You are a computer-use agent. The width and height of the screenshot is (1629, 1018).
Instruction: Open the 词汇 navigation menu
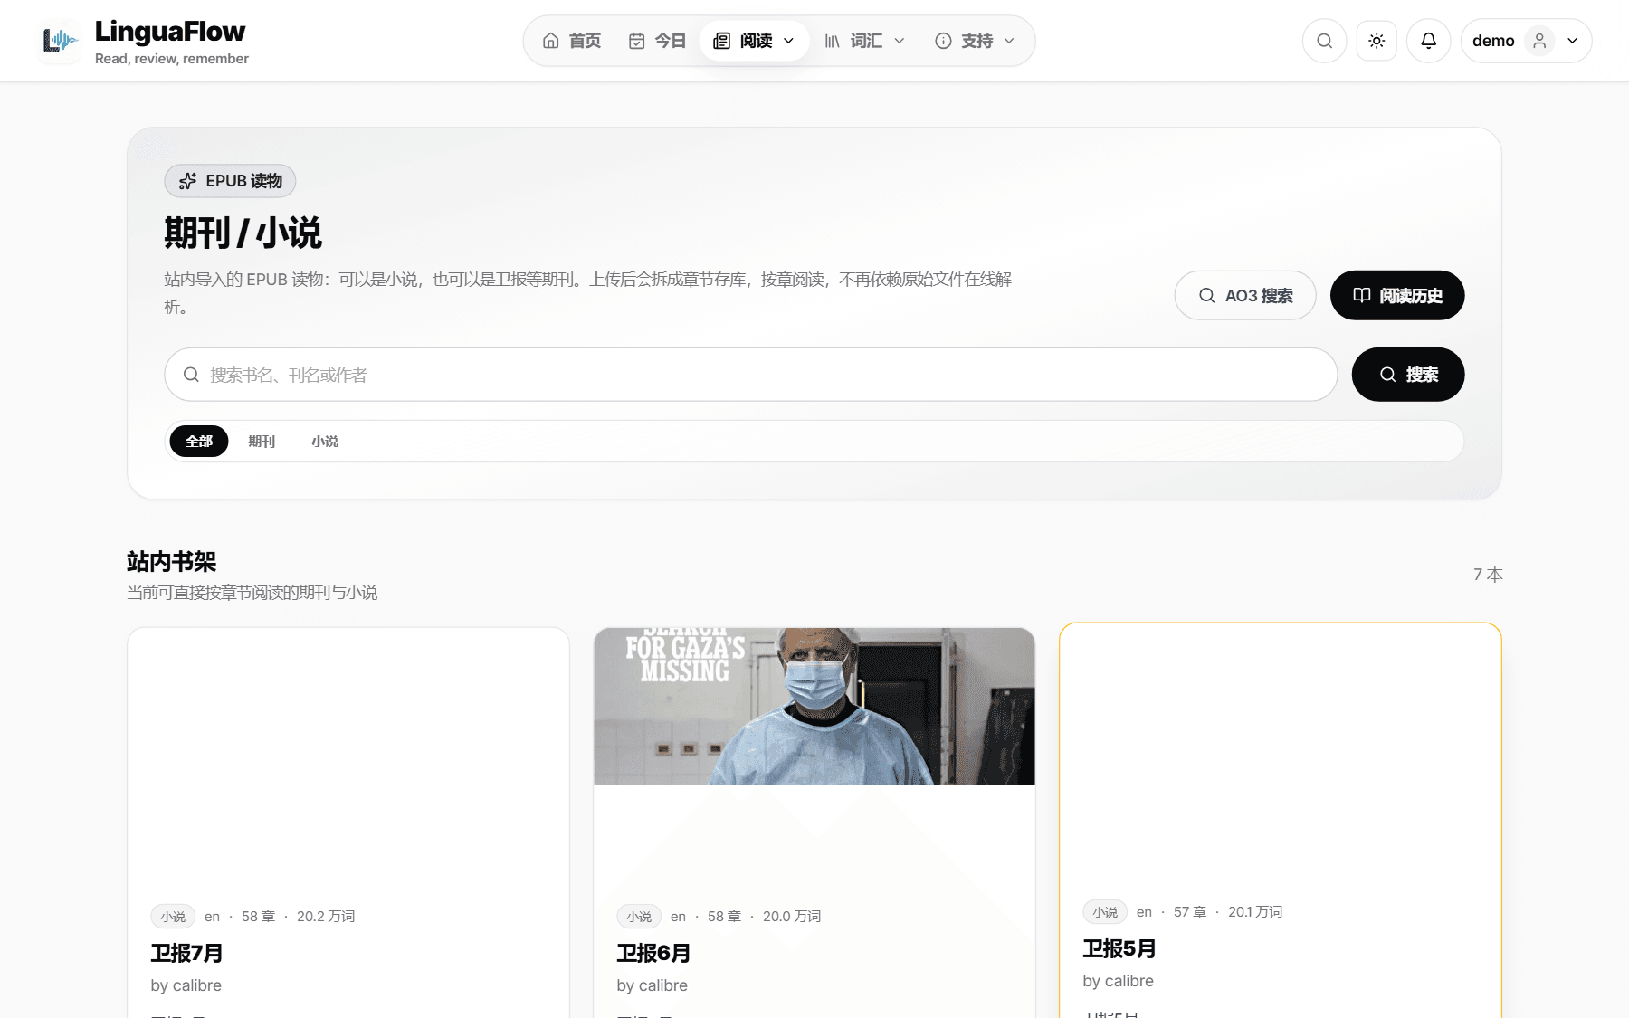coord(864,41)
